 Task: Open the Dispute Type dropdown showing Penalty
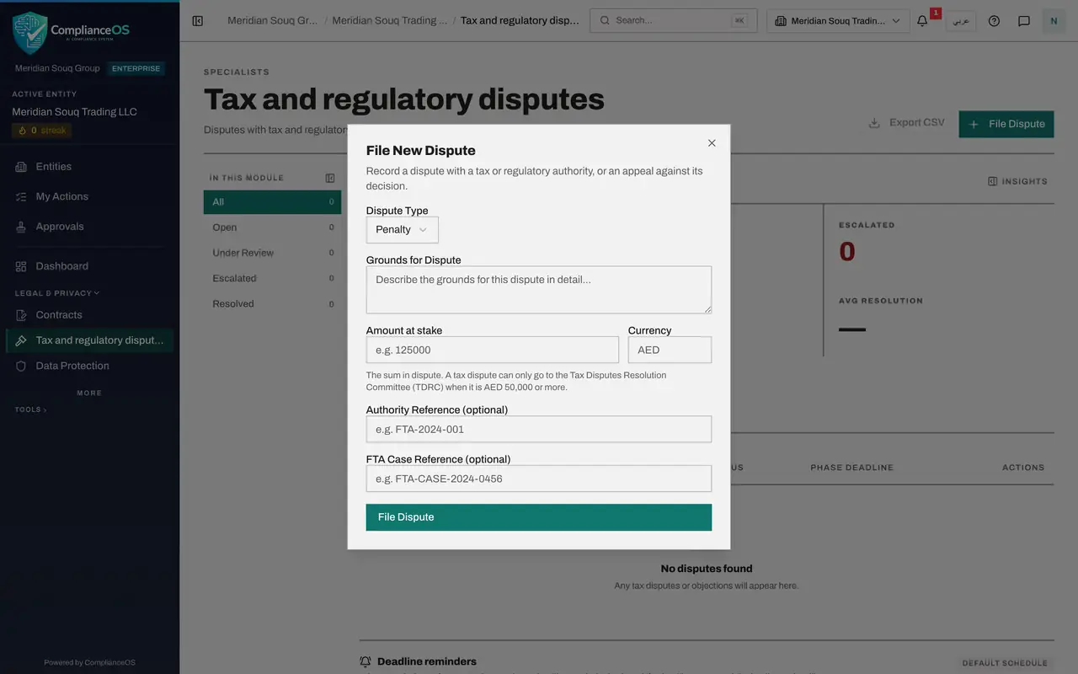click(402, 230)
